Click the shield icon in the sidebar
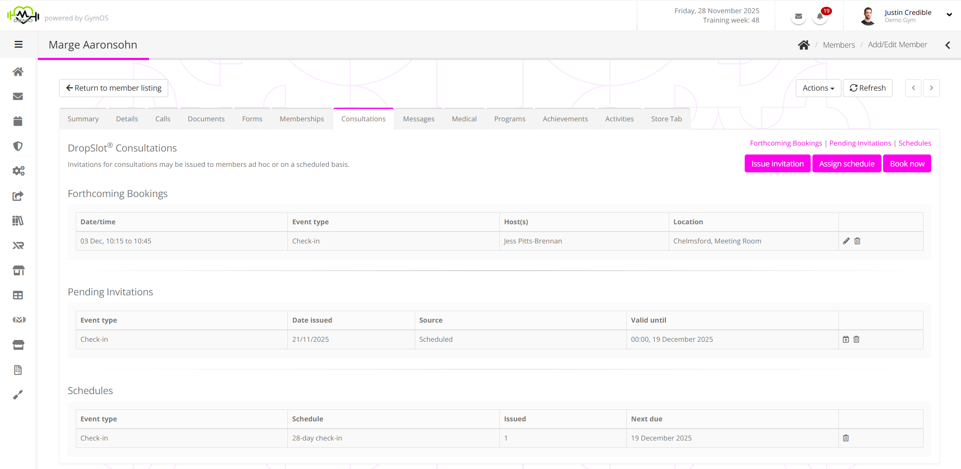The height and width of the screenshot is (469, 961). click(18, 146)
